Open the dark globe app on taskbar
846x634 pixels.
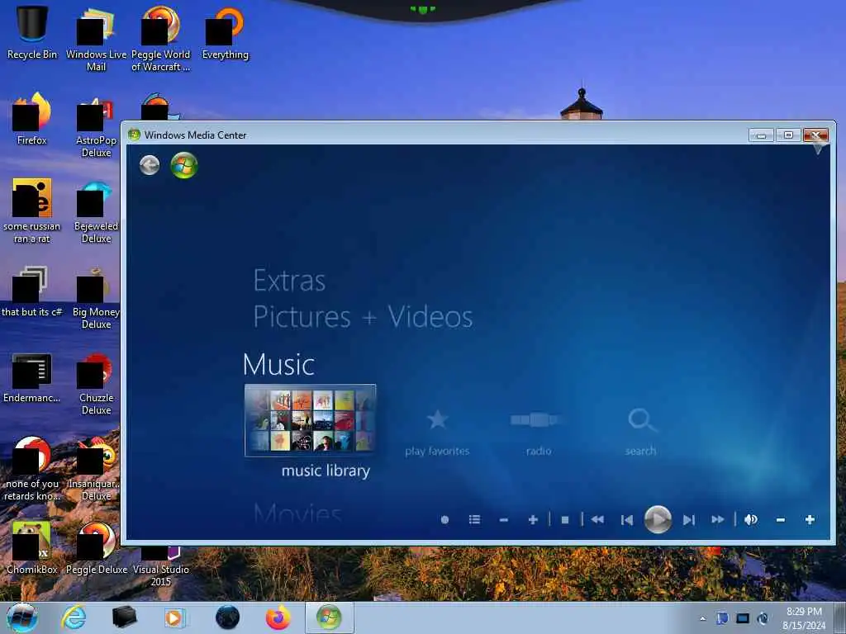(x=227, y=617)
